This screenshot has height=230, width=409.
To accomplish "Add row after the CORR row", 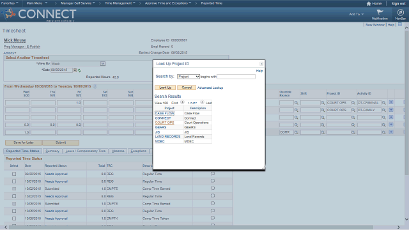I will coord(391,132).
